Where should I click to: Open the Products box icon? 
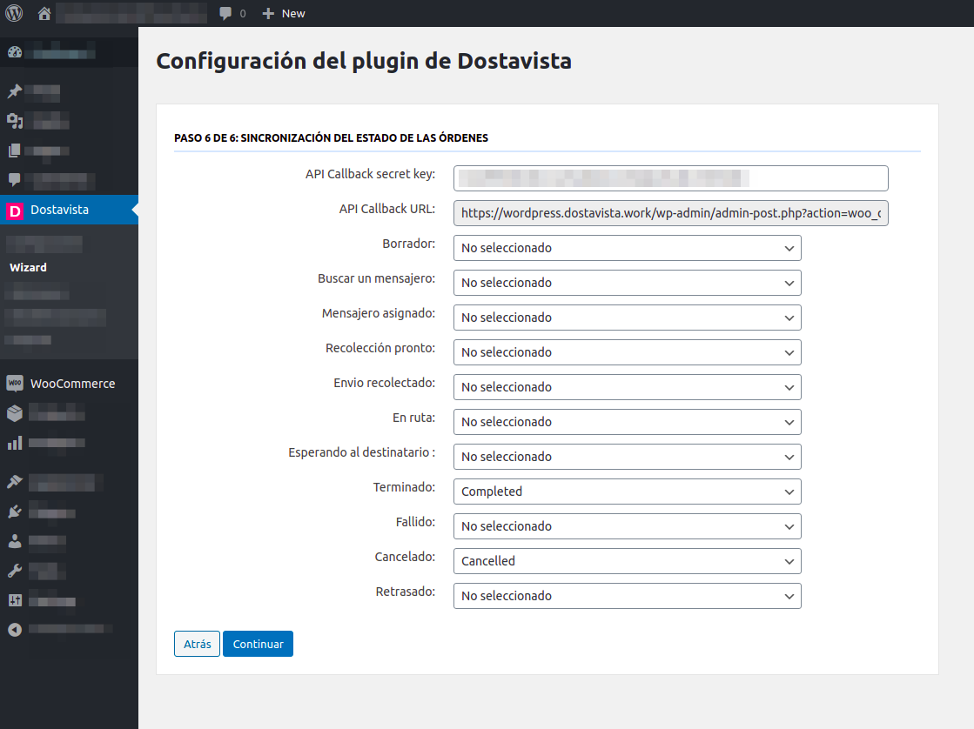click(15, 413)
